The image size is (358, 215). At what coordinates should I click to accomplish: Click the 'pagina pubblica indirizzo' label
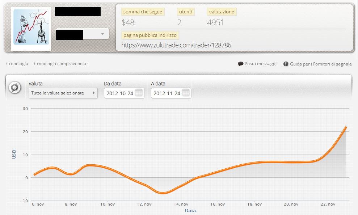pyautogui.click(x=150, y=35)
